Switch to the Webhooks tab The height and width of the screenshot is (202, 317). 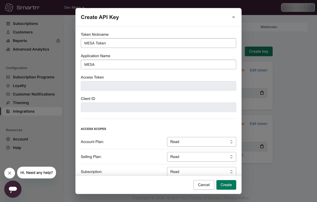click(269, 27)
